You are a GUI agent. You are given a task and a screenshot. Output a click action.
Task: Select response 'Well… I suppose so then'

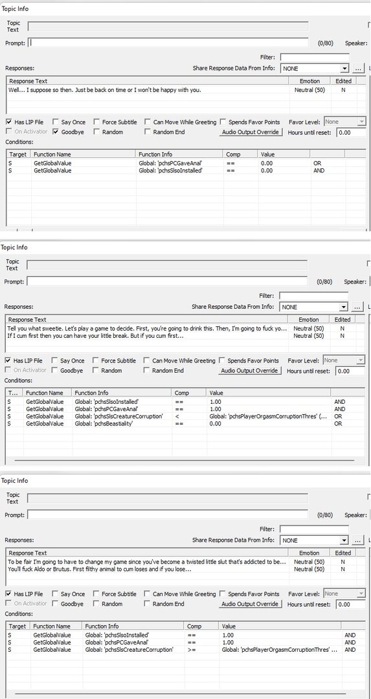186,89
